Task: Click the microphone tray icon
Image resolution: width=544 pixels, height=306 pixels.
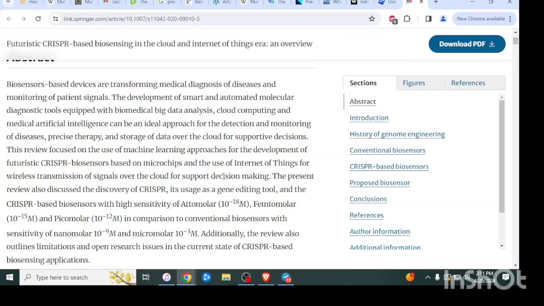Action: click(x=437, y=278)
